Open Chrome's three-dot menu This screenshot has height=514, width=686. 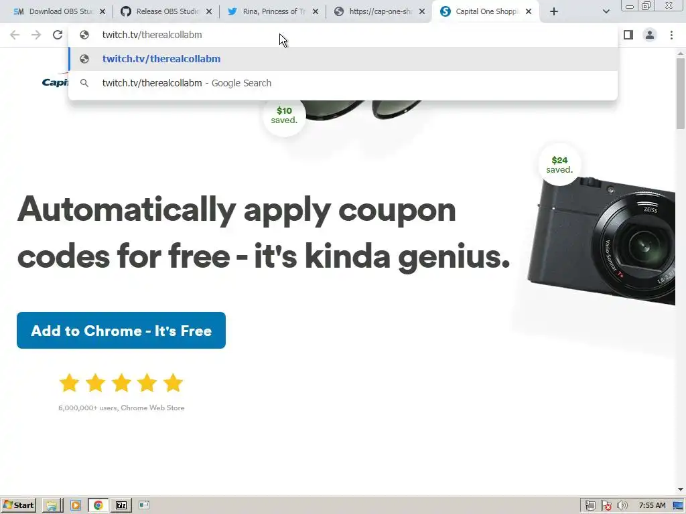tap(671, 35)
